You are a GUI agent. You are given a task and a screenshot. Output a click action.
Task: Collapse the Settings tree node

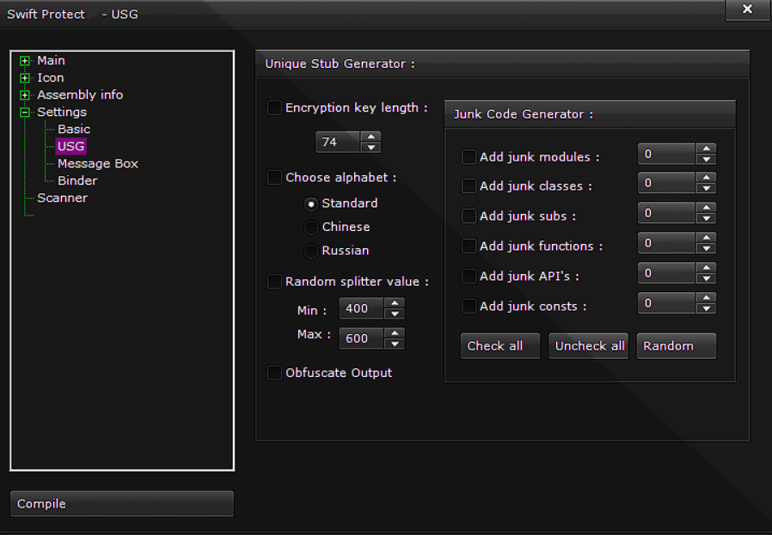[25, 112]
